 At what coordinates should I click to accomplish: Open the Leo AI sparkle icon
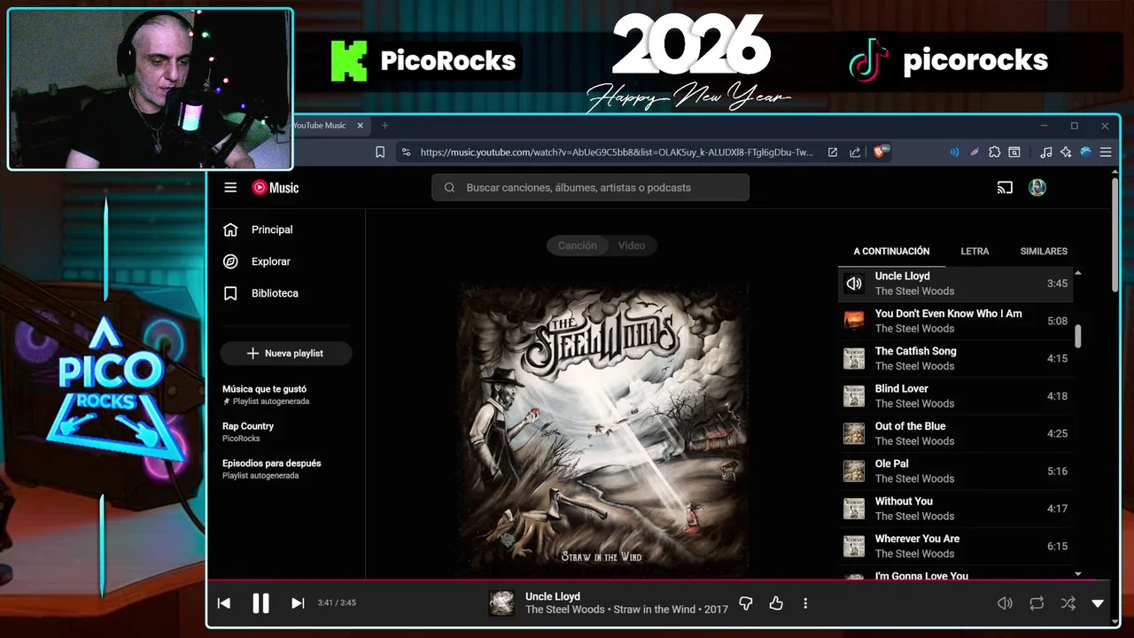(1066, 152)
